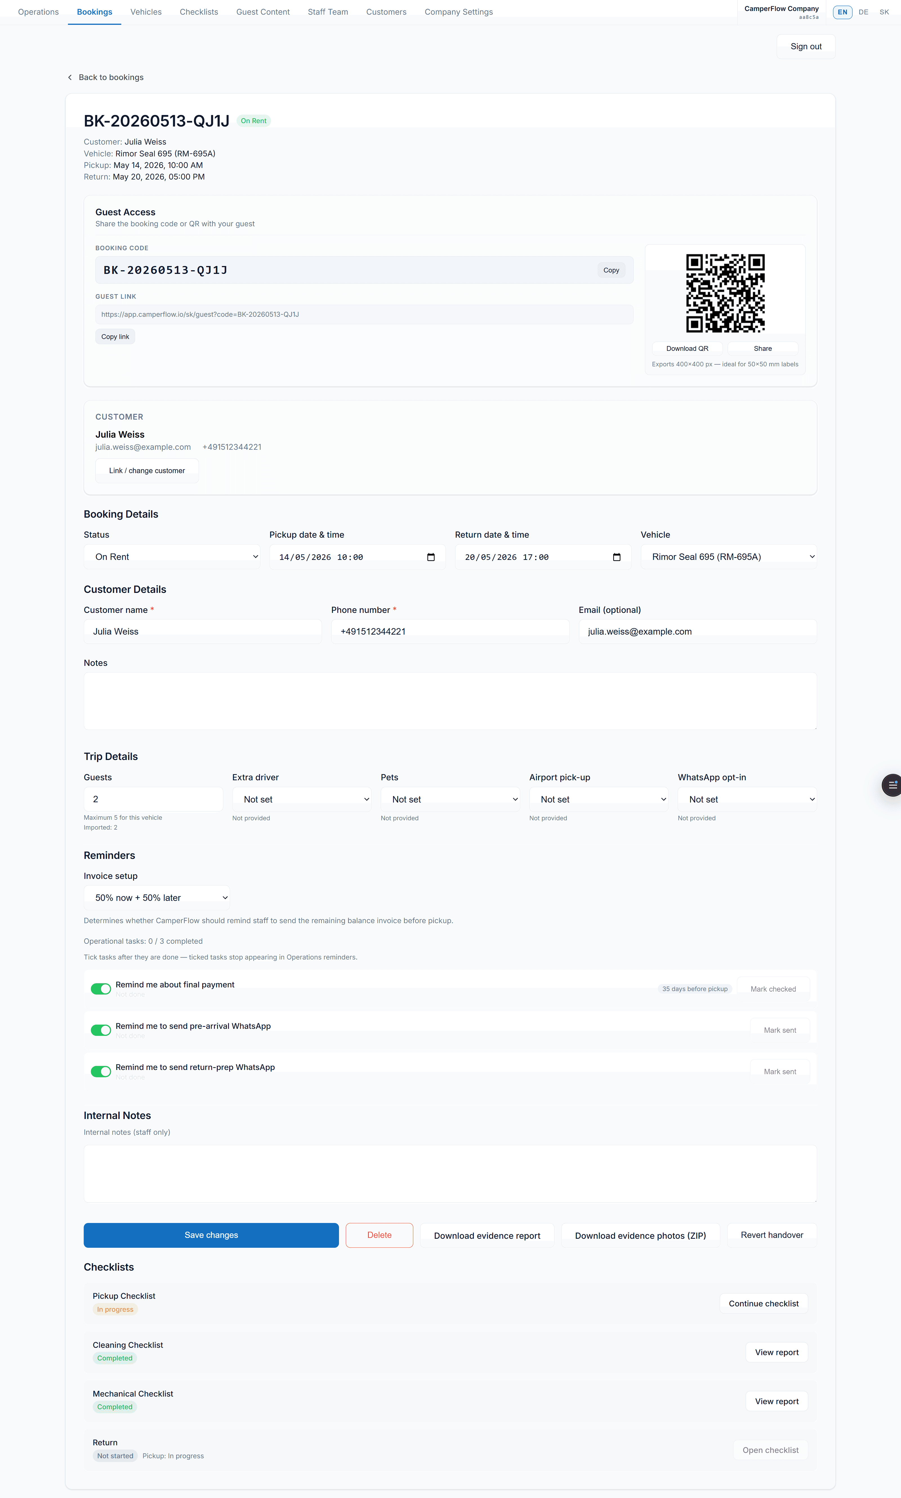Continue the Pickup Checklist

pyautogui.click(x=764, y=1304)
